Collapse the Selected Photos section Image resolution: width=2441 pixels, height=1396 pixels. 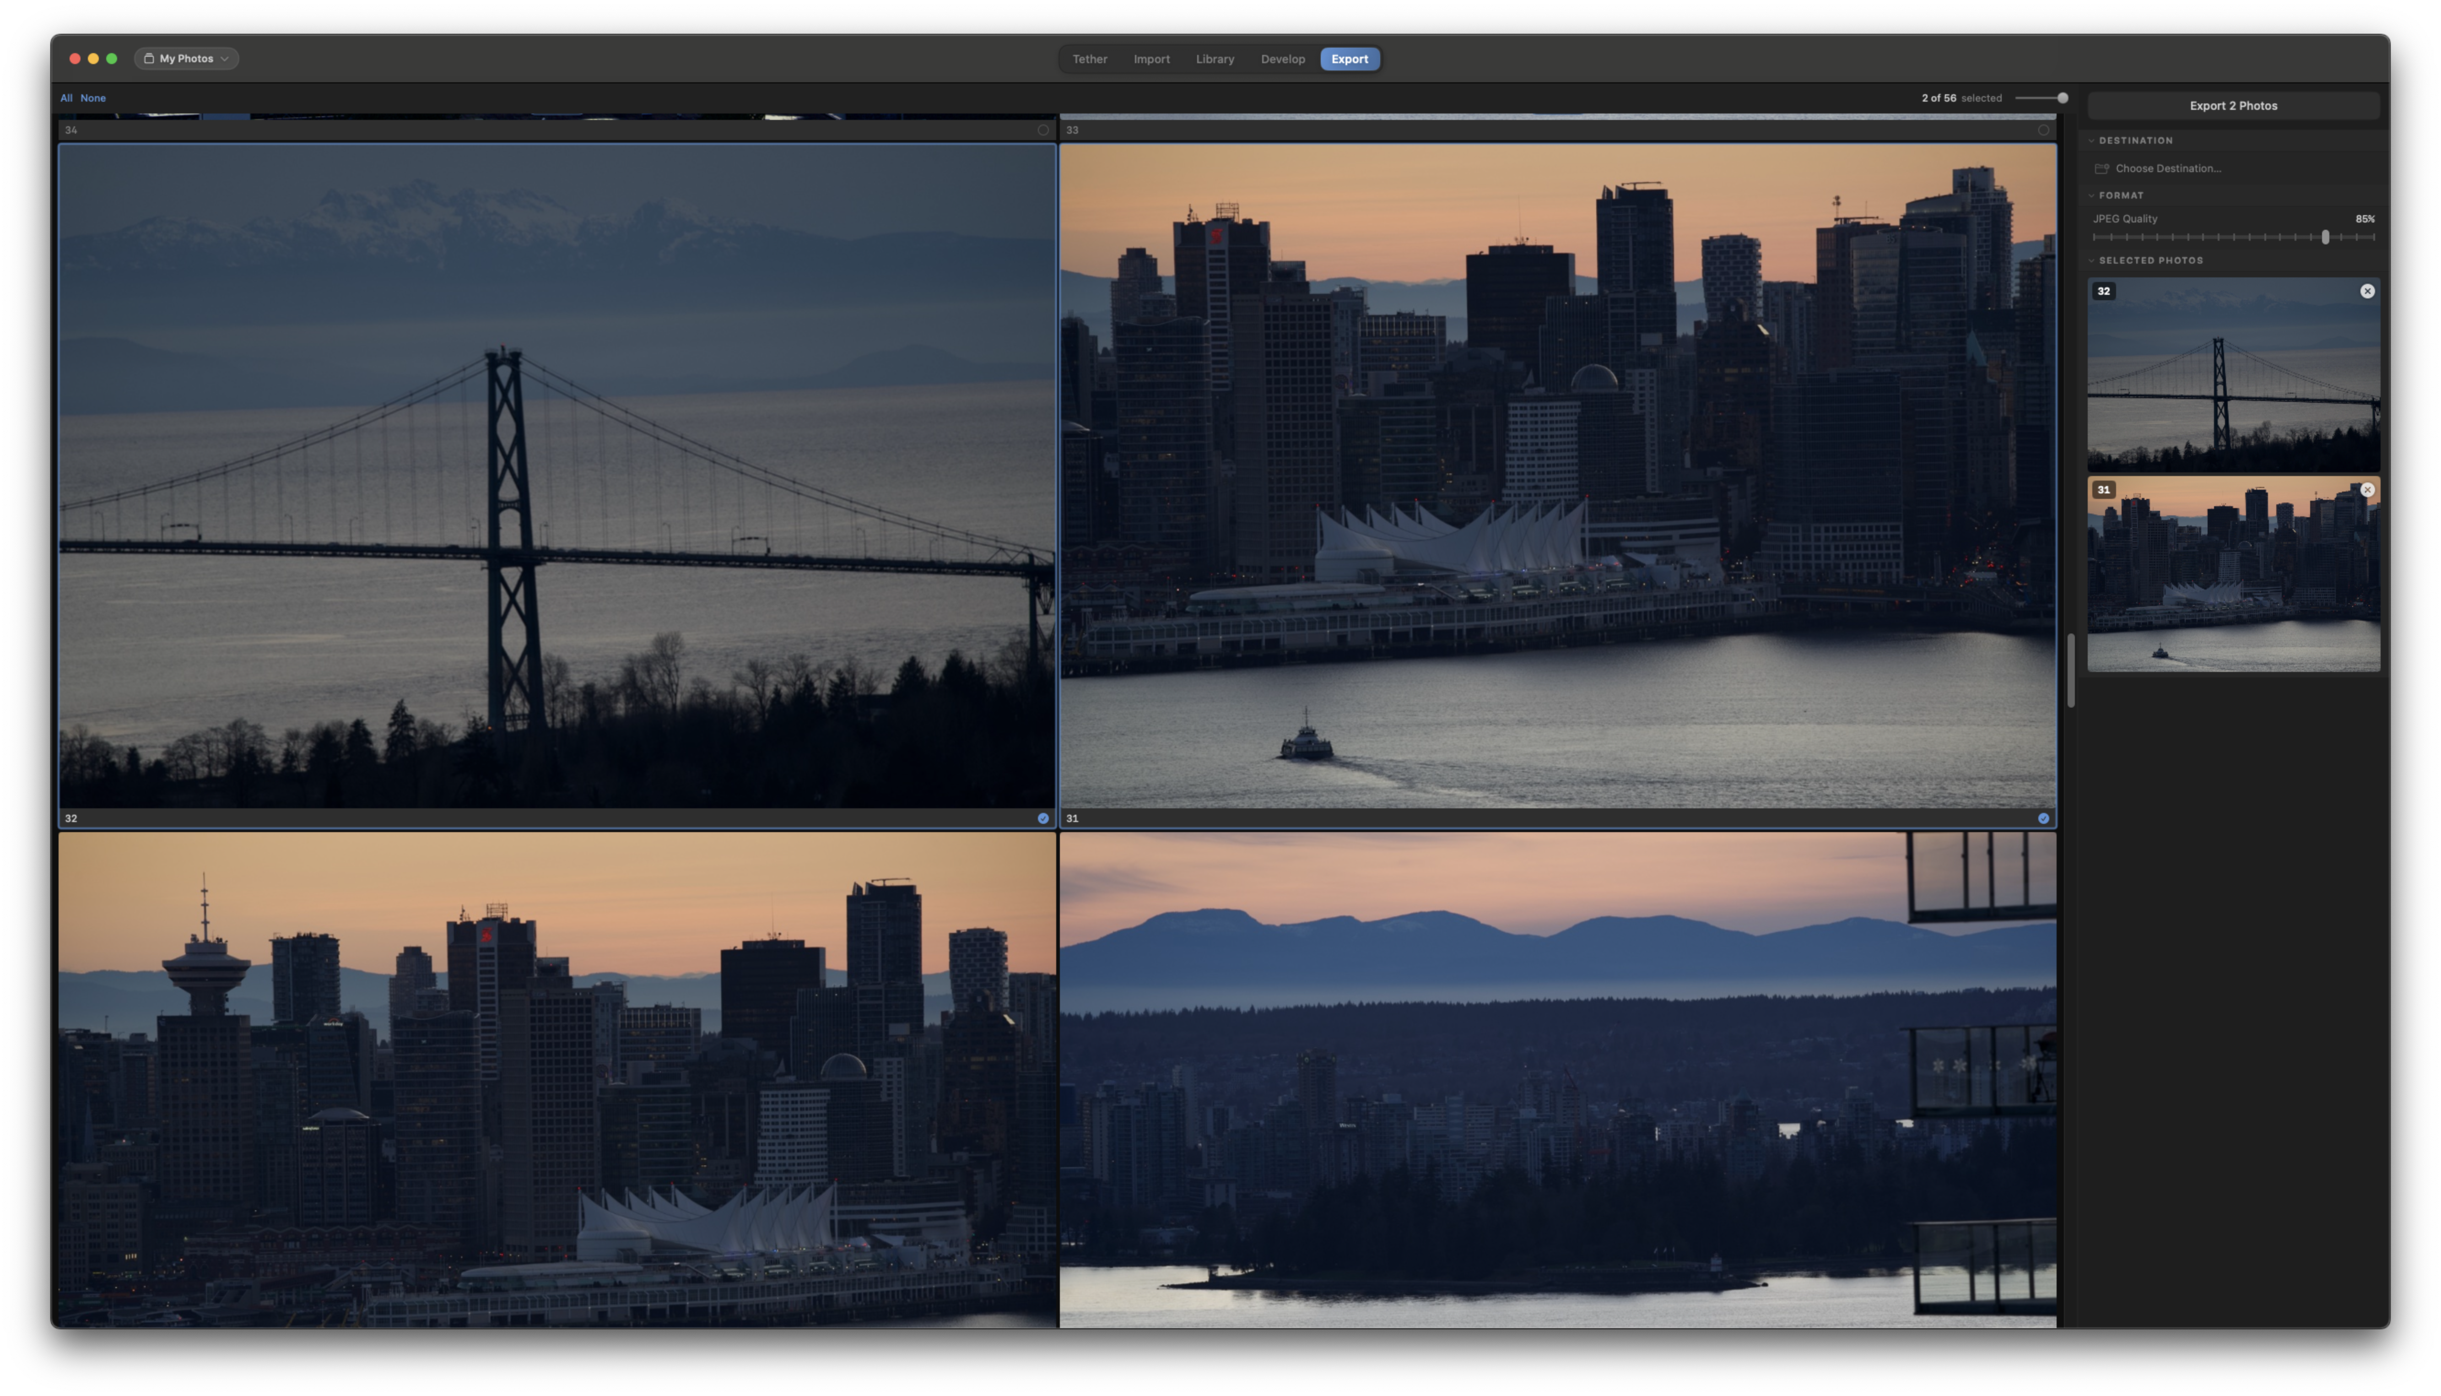[x=2092, y=261]
